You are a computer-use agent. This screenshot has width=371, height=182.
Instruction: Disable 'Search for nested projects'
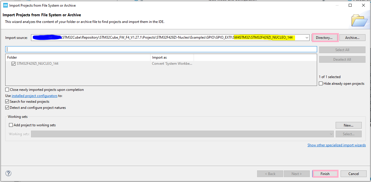[x=7, y=102]
